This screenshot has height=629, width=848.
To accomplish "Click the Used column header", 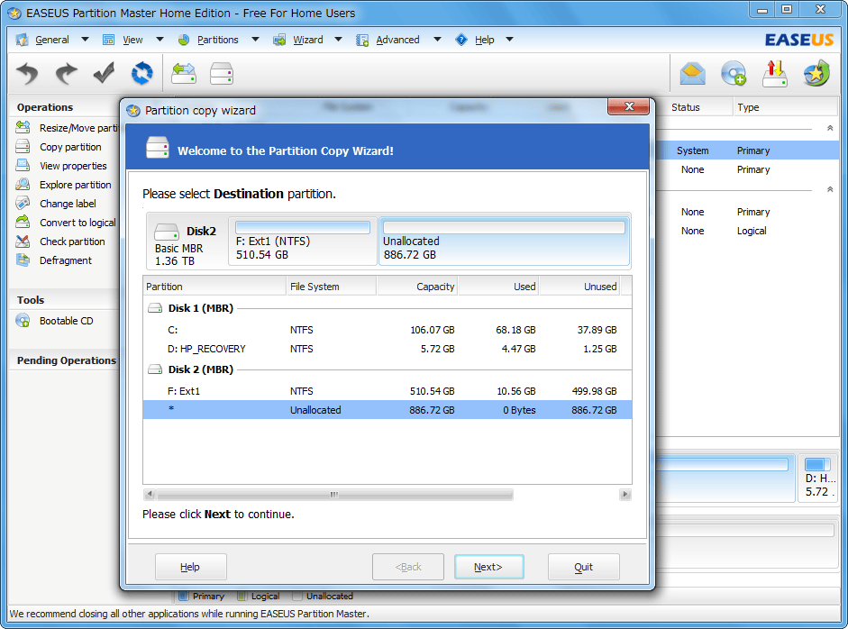I will (498, 286).
